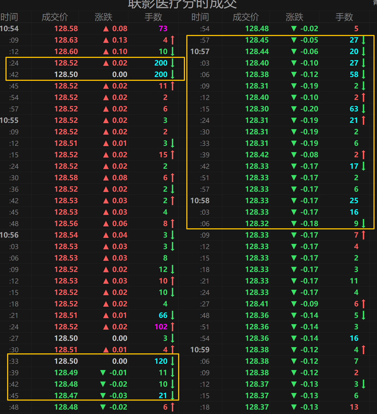Screen dimensions: 377x414
Task: Click the right table's 涨跌 column header
Action: click(x=294, y=17)
